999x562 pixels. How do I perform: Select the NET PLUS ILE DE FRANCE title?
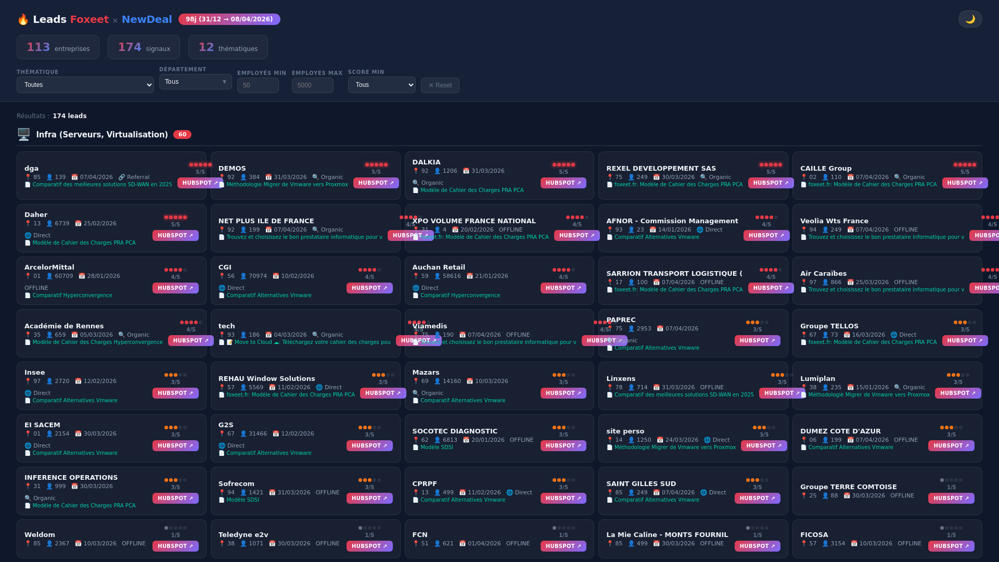click(x=266, y=221)
